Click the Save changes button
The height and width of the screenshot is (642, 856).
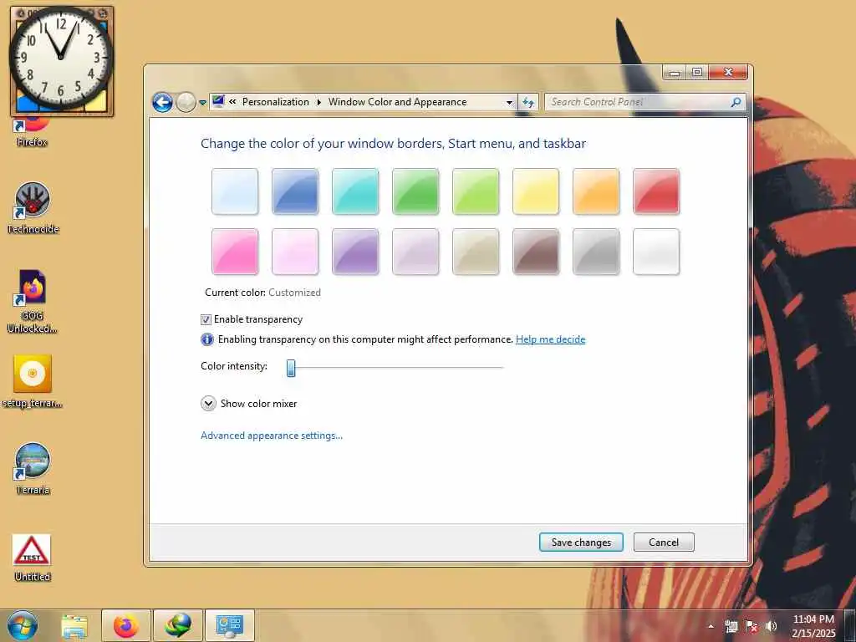[x=581, y=542]
